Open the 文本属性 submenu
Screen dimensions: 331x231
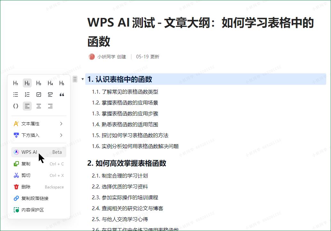39,124
